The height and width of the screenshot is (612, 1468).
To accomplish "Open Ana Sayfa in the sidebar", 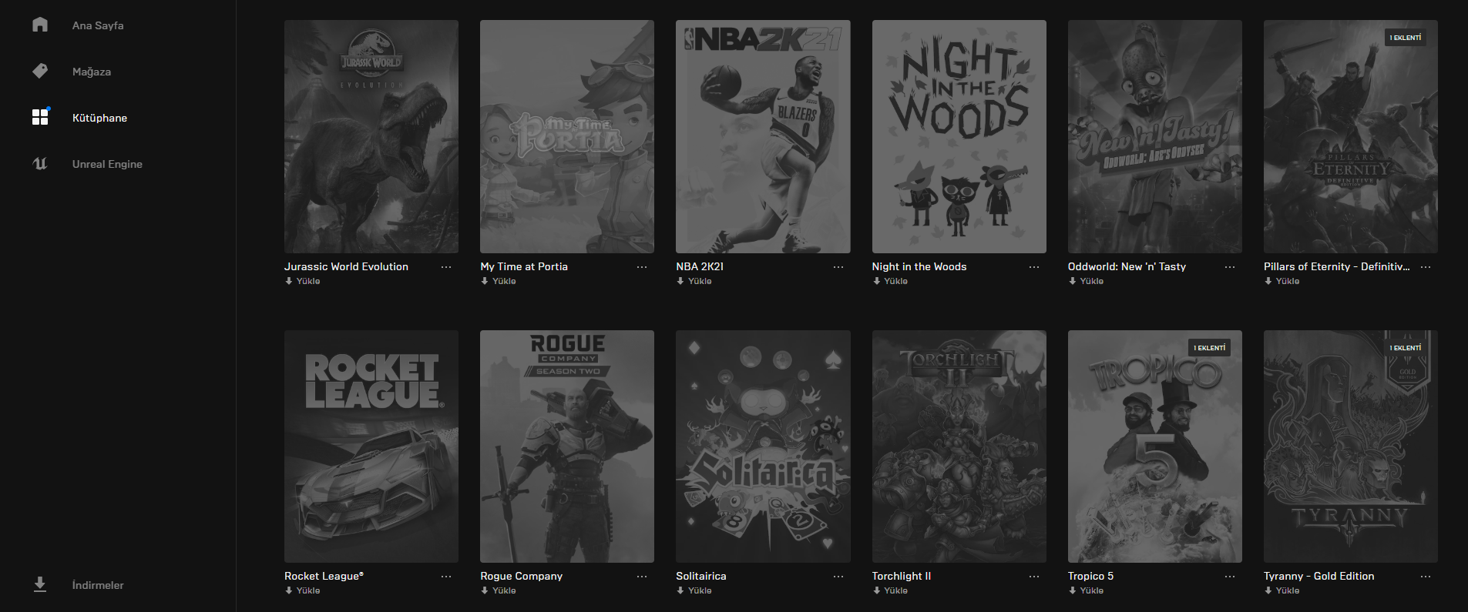I will point(98,25).
